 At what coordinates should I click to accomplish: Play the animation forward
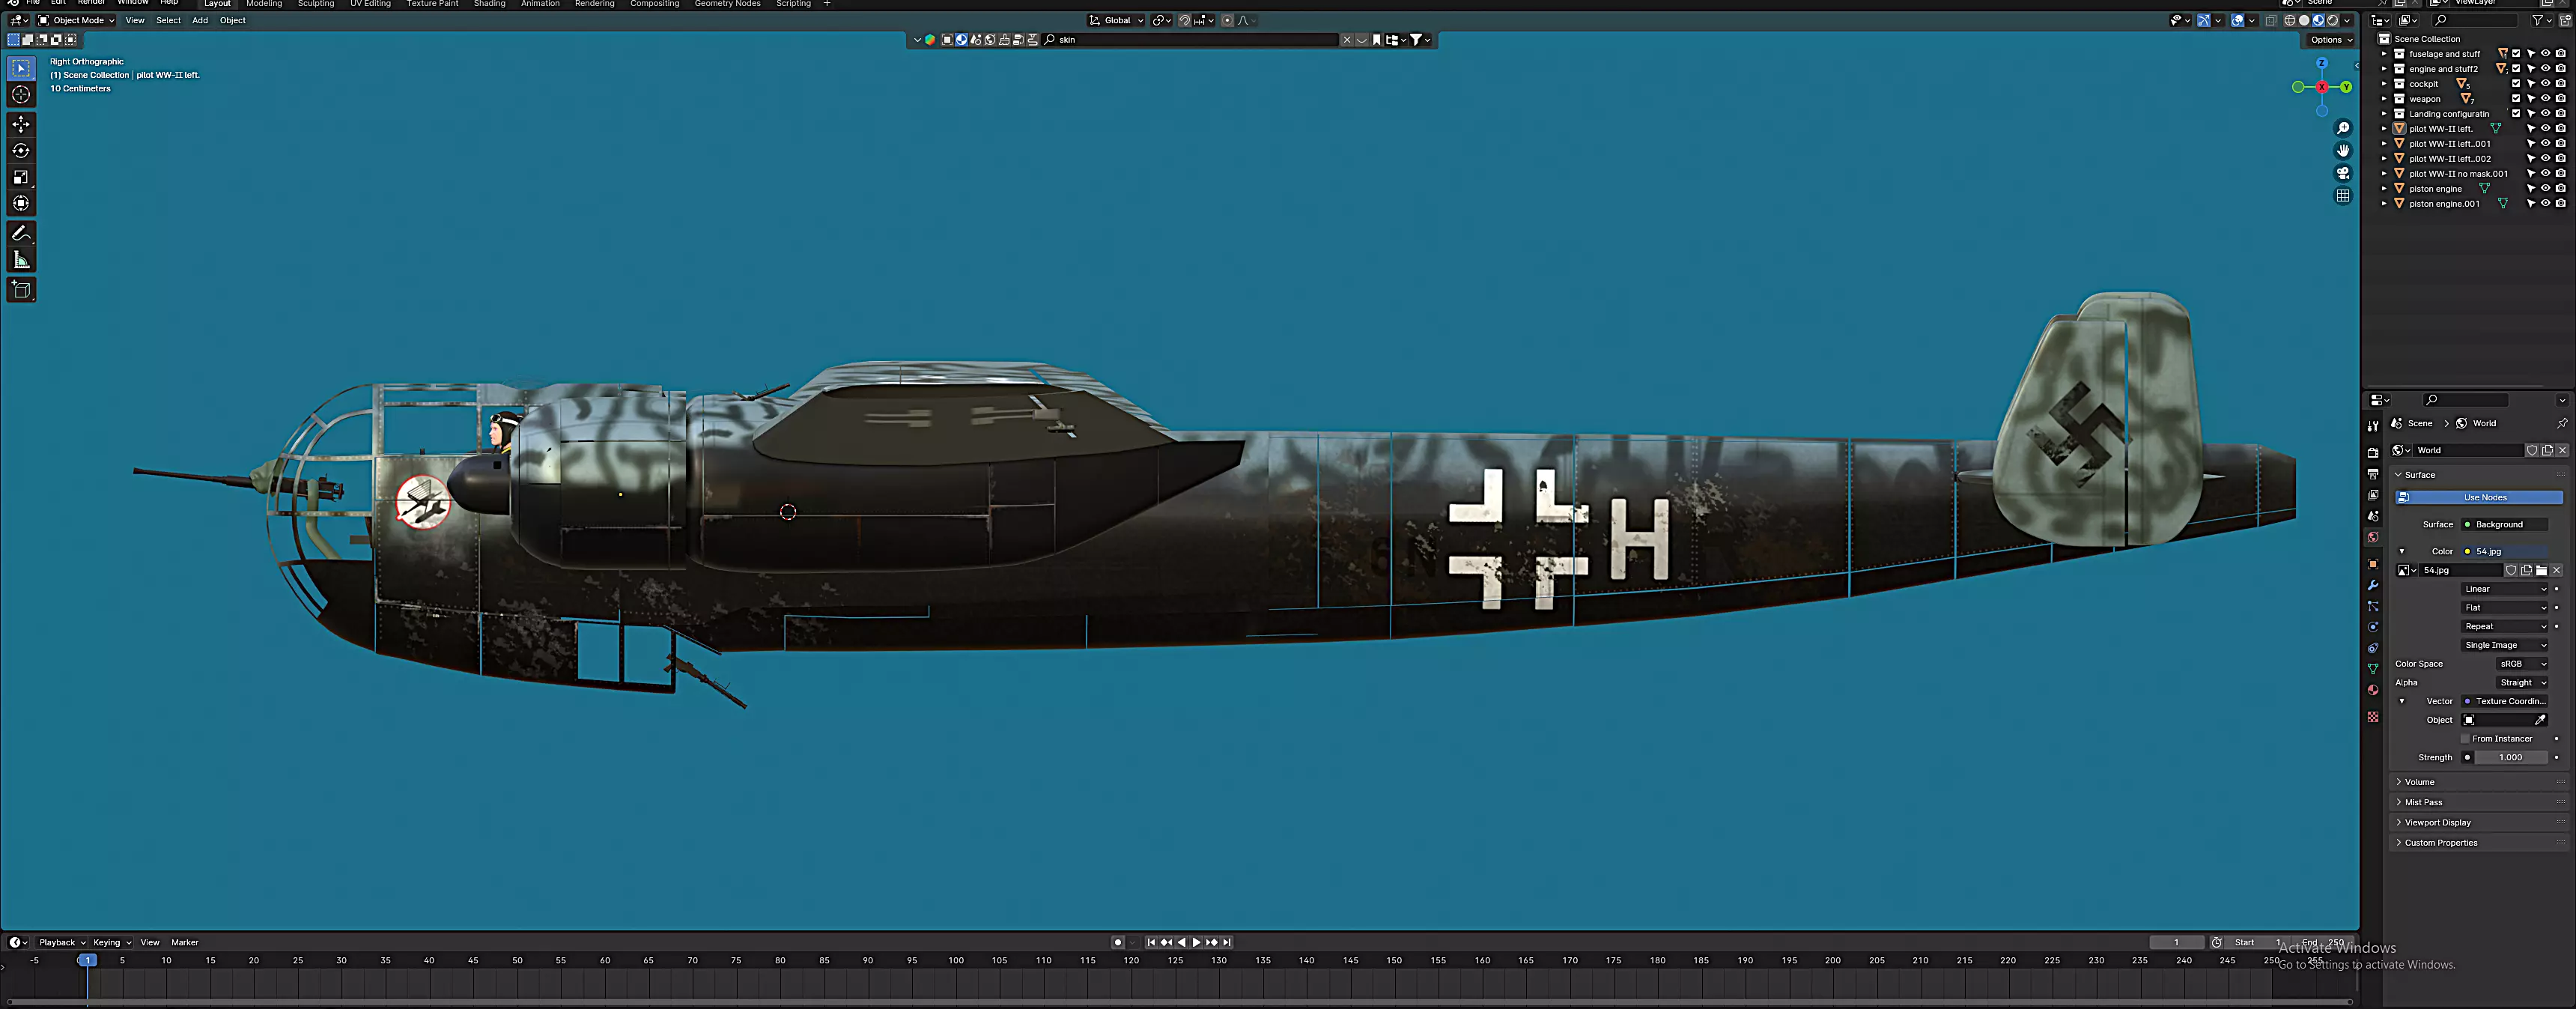[1196, 942]
